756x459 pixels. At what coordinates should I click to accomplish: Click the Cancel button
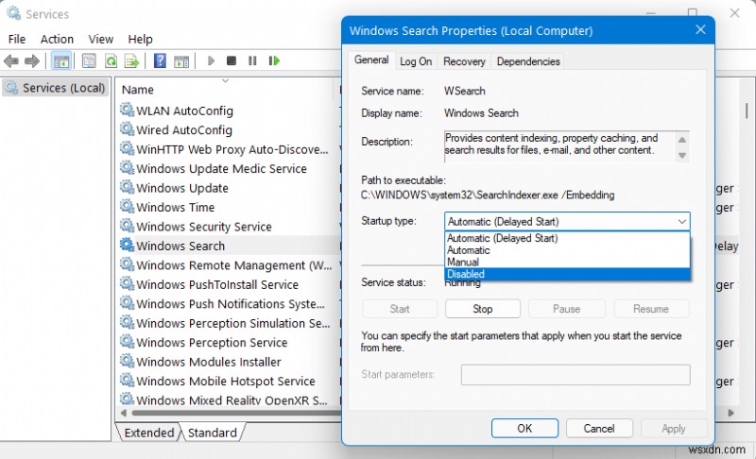pos(599,428)
